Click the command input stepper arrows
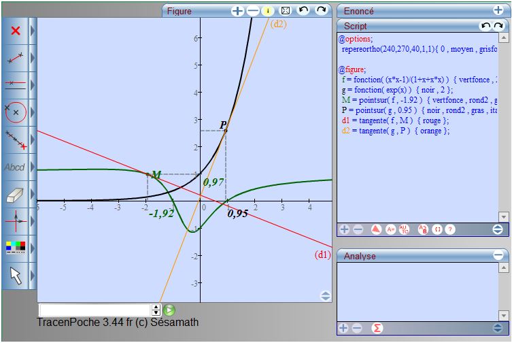This screenshot has height=343, width=512. coord(156,310)
